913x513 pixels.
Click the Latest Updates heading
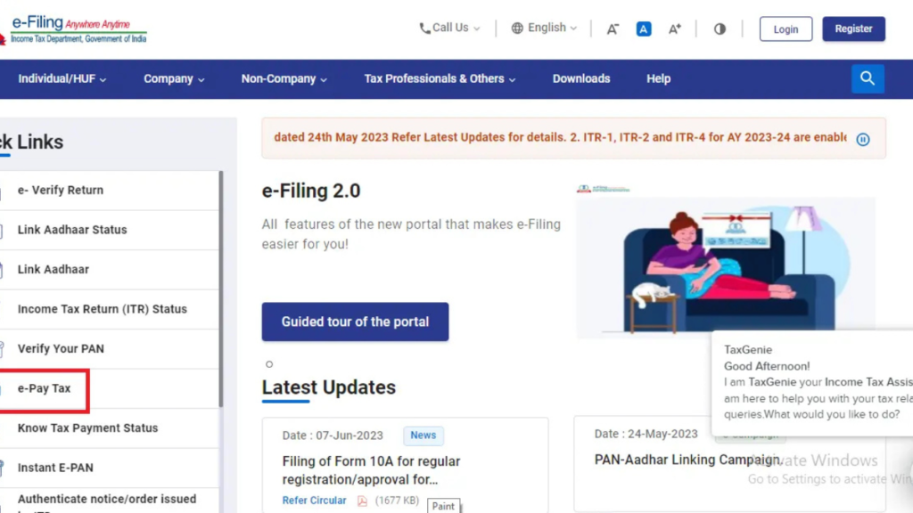coord(328,387)
